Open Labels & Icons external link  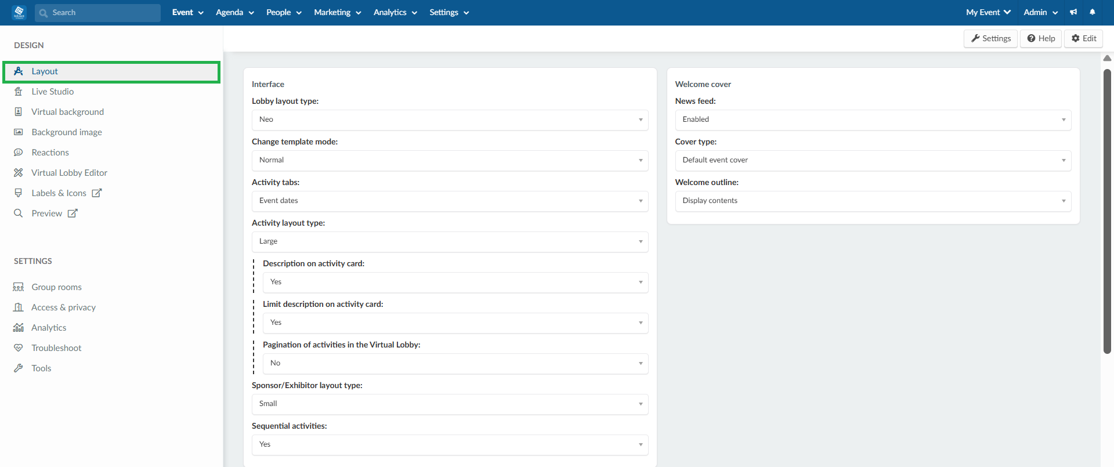point(97,193)
